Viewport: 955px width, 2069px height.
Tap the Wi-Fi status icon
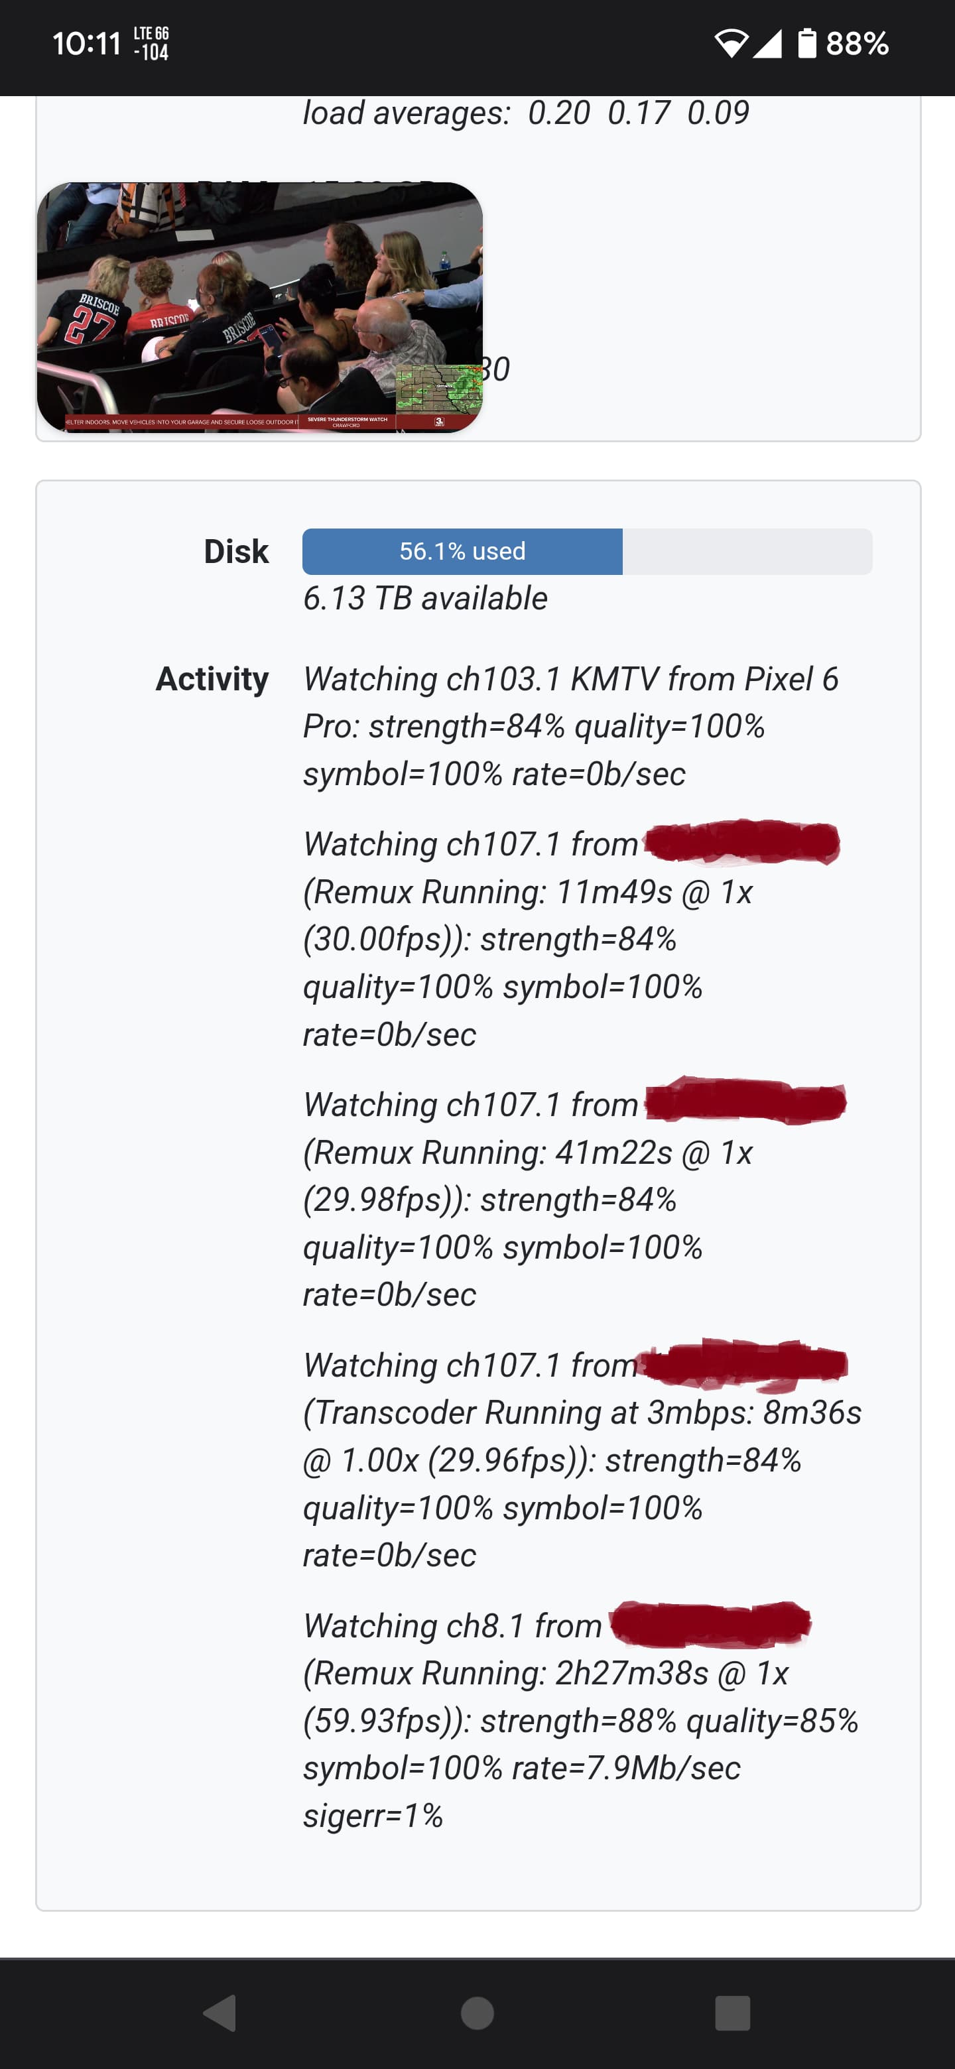click(730, 43)
